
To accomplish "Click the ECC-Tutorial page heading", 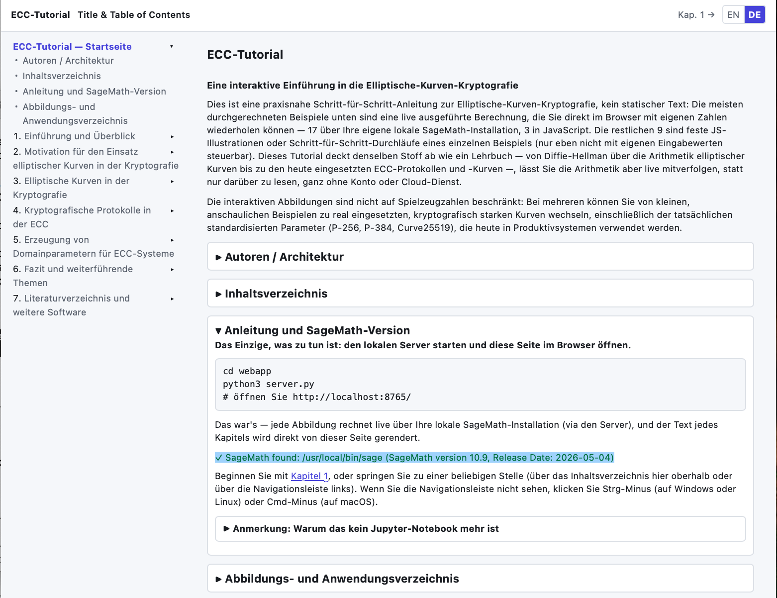I will click(x=245, y=55).
